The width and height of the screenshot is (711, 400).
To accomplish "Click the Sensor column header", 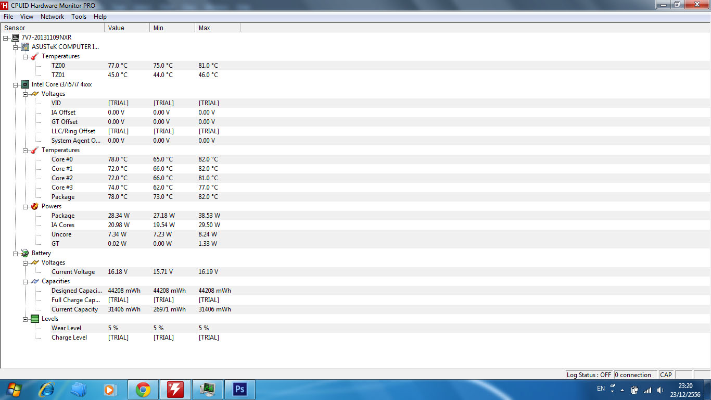I will 53,28.
